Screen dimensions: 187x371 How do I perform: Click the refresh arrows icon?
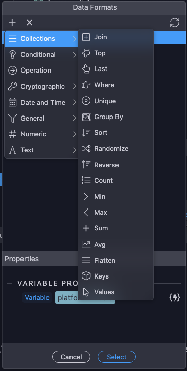(175, 22)
